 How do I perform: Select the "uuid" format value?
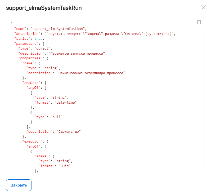pyautogui.click(x=64, y=166)
